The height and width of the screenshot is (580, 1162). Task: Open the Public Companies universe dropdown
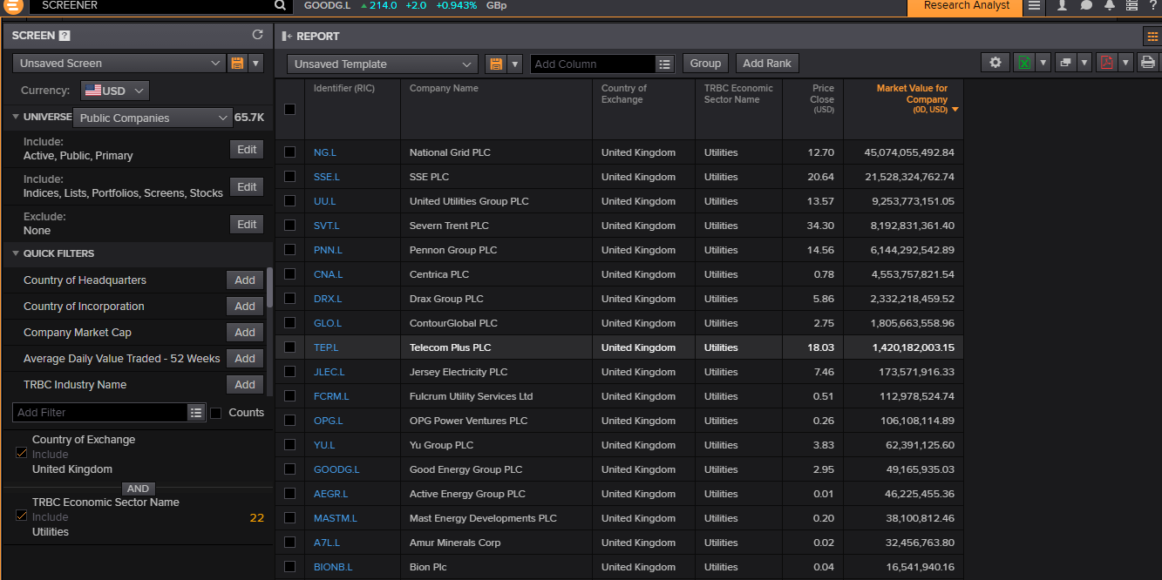coord(152,118)
